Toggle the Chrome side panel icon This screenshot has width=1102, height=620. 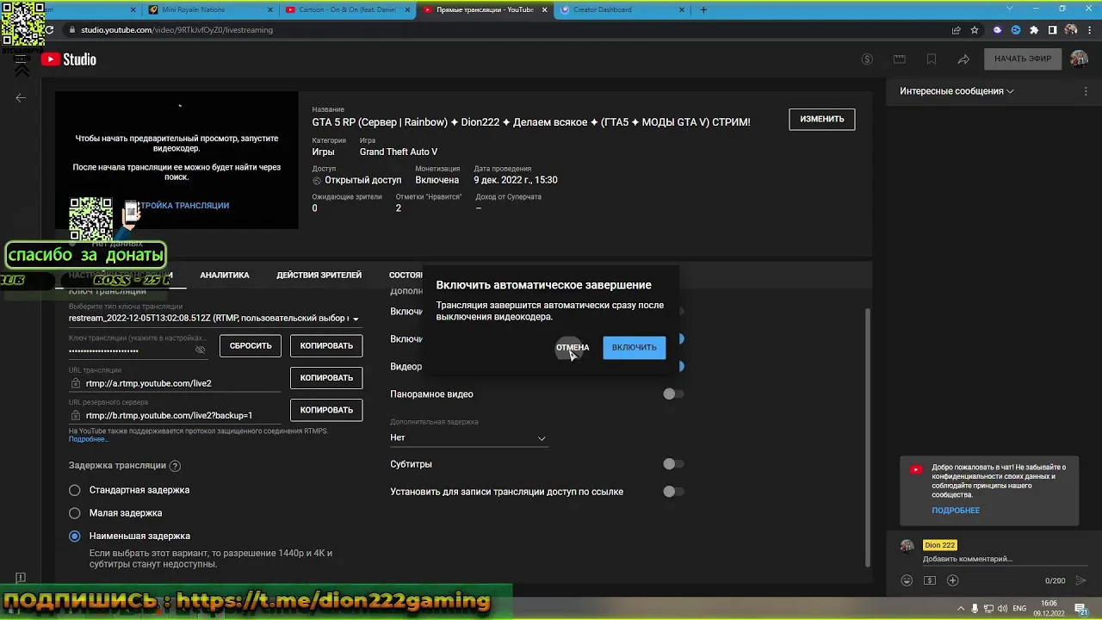(x=1052, y=30)
